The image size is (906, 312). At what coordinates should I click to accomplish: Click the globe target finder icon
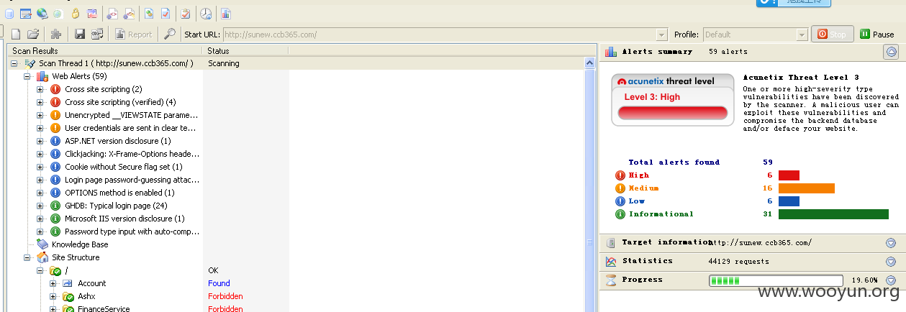click(x=42, y=13)
